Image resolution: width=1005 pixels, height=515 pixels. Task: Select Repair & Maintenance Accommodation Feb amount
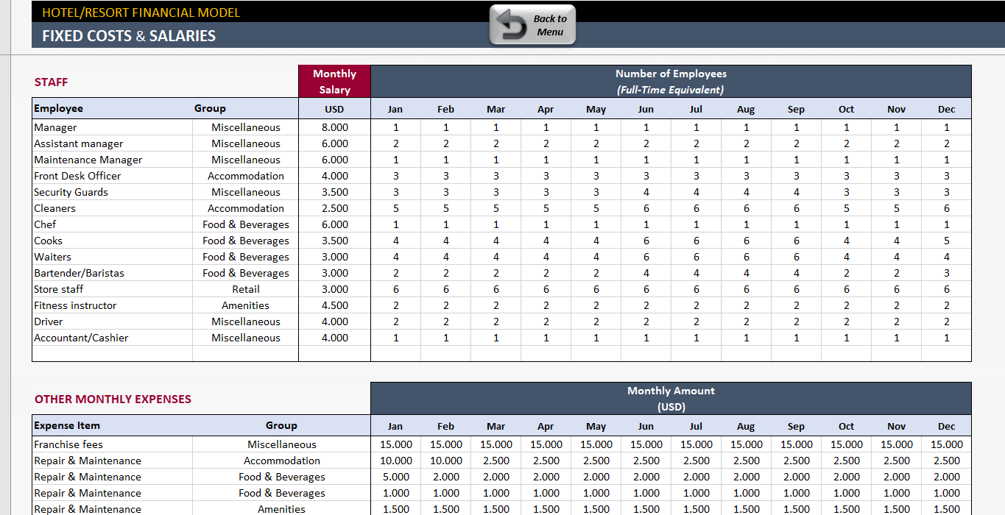coord(445,461)
